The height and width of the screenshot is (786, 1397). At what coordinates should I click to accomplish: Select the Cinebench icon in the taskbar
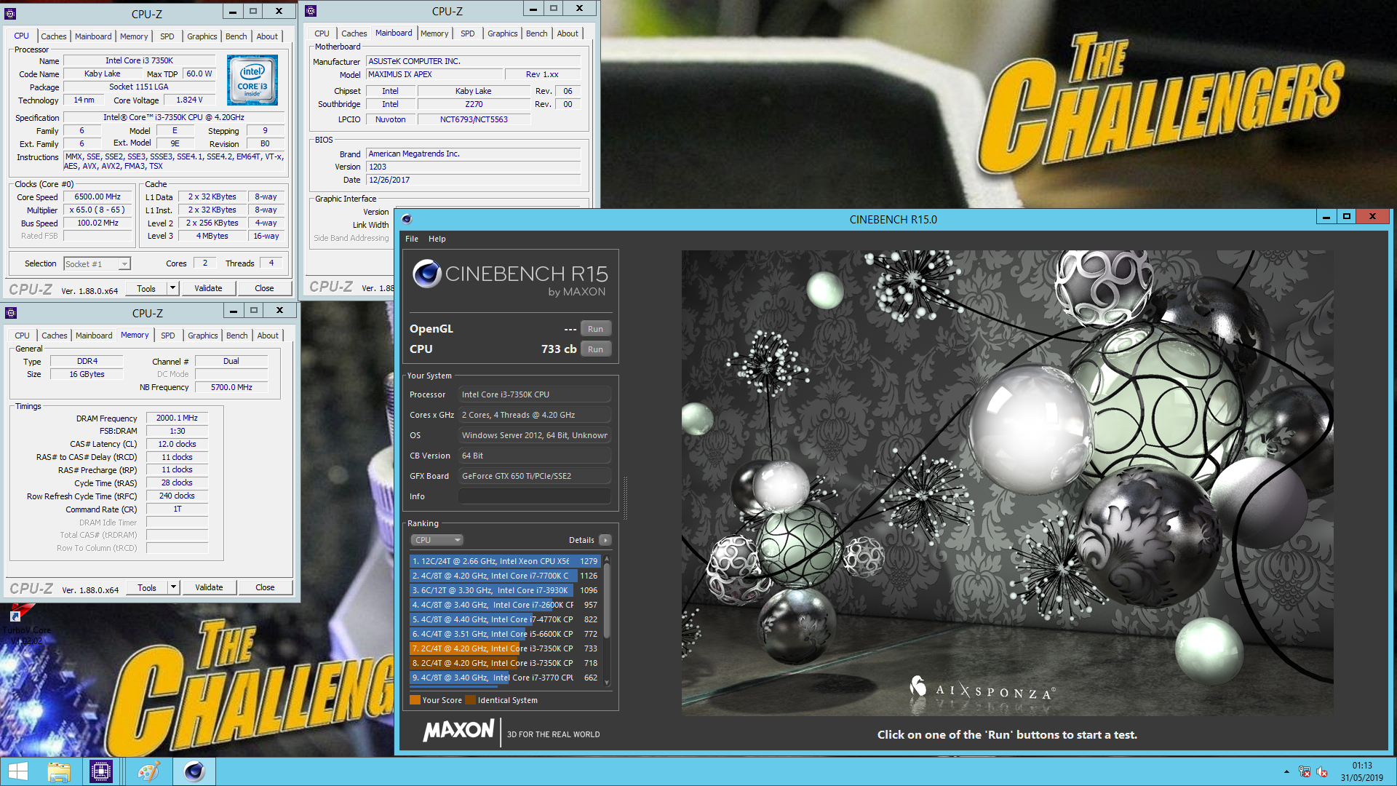point(194,771)
